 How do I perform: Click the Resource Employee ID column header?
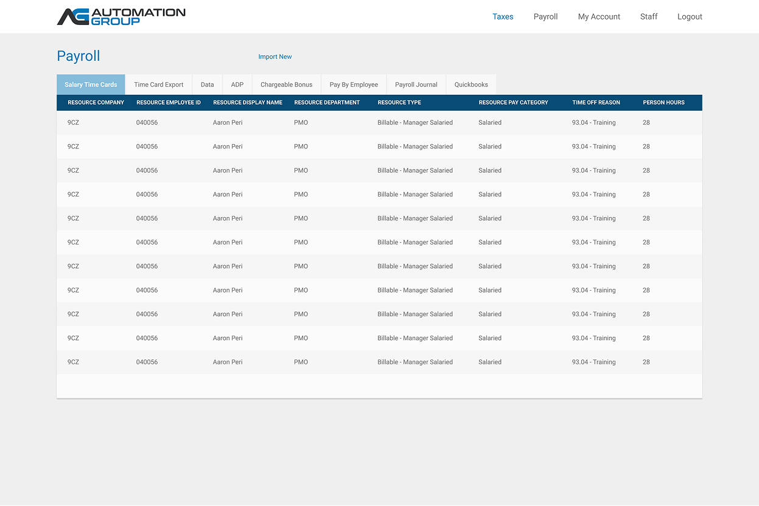[x=169, y=102]
